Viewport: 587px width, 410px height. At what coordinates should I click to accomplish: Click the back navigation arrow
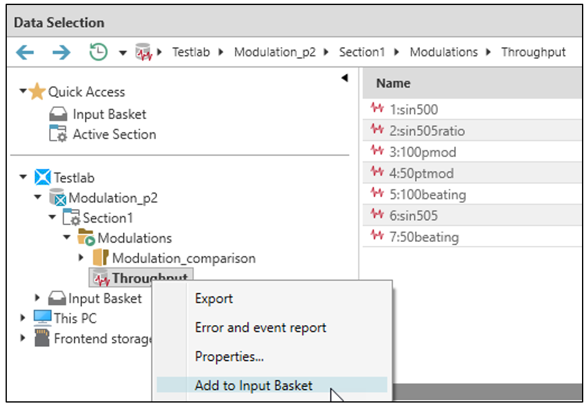pos(25,52)
